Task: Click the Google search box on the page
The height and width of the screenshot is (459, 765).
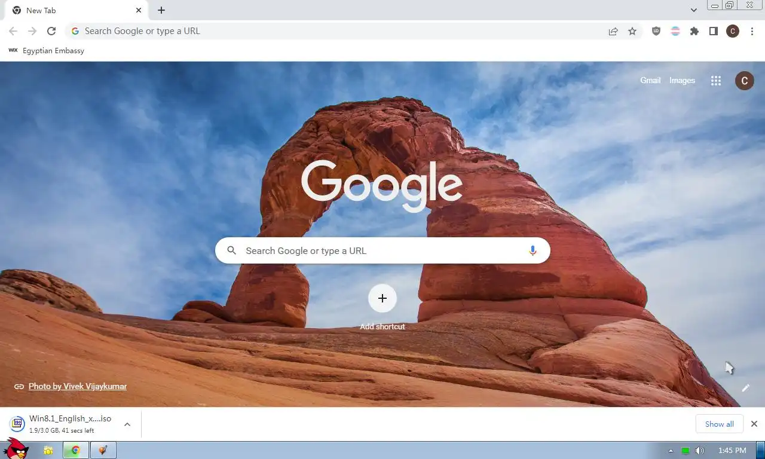Action: [382, 250]
